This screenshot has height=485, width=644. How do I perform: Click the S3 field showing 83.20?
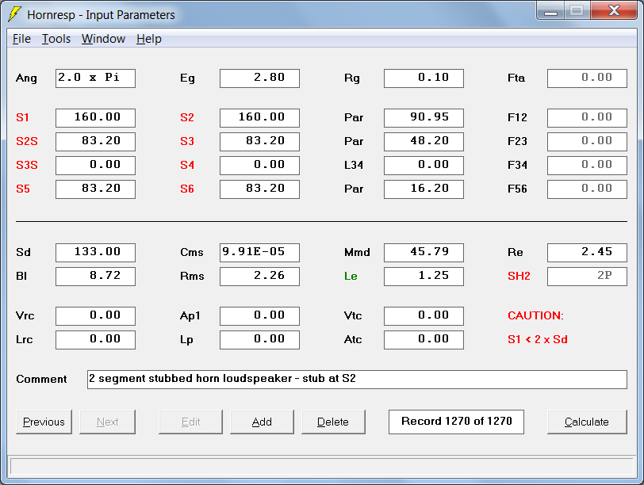point(259,142)
